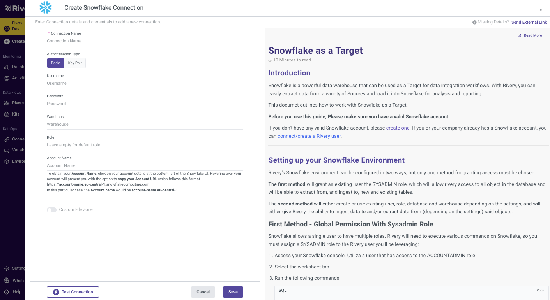Copy the SQL code block

tap(540, 291)
